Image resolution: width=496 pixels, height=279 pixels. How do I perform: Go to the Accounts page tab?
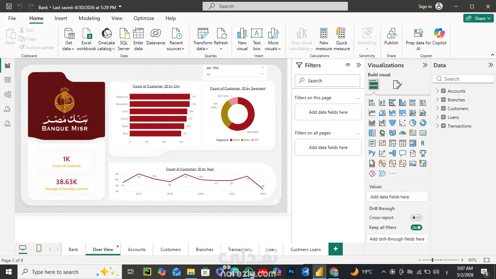point(137,249)
